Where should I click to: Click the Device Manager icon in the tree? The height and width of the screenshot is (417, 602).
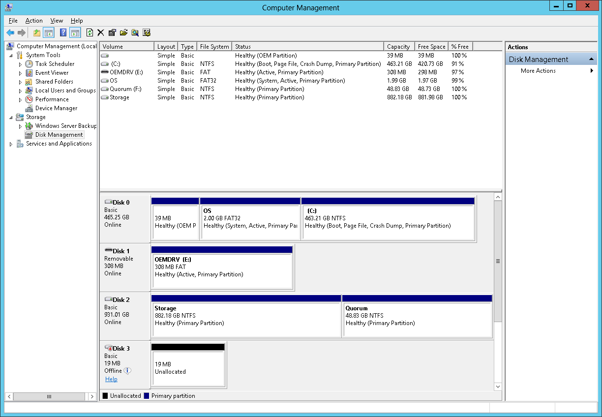coord(29,108)
